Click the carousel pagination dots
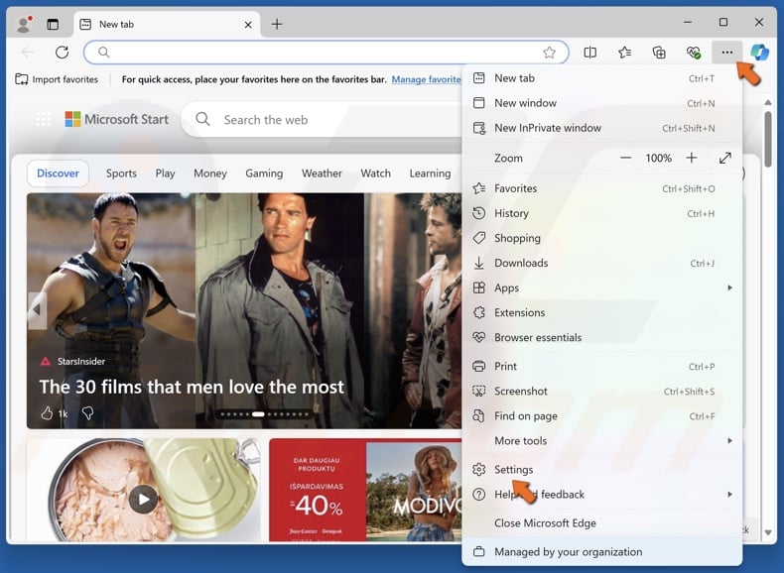This screenshot has width=784, height=573. click(265, 414)
